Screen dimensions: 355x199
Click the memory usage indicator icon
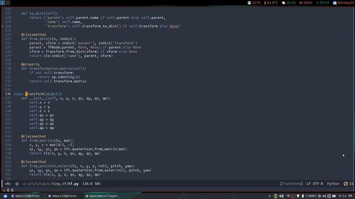283,3
